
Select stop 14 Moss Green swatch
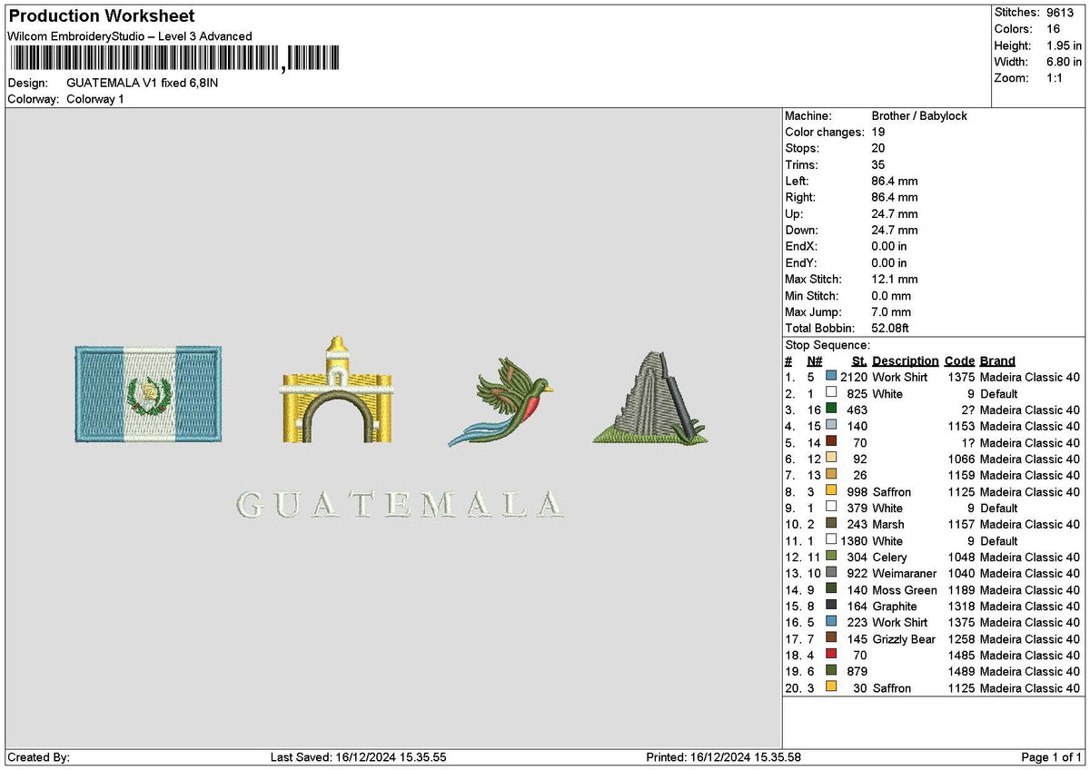[x=831, y=588]
